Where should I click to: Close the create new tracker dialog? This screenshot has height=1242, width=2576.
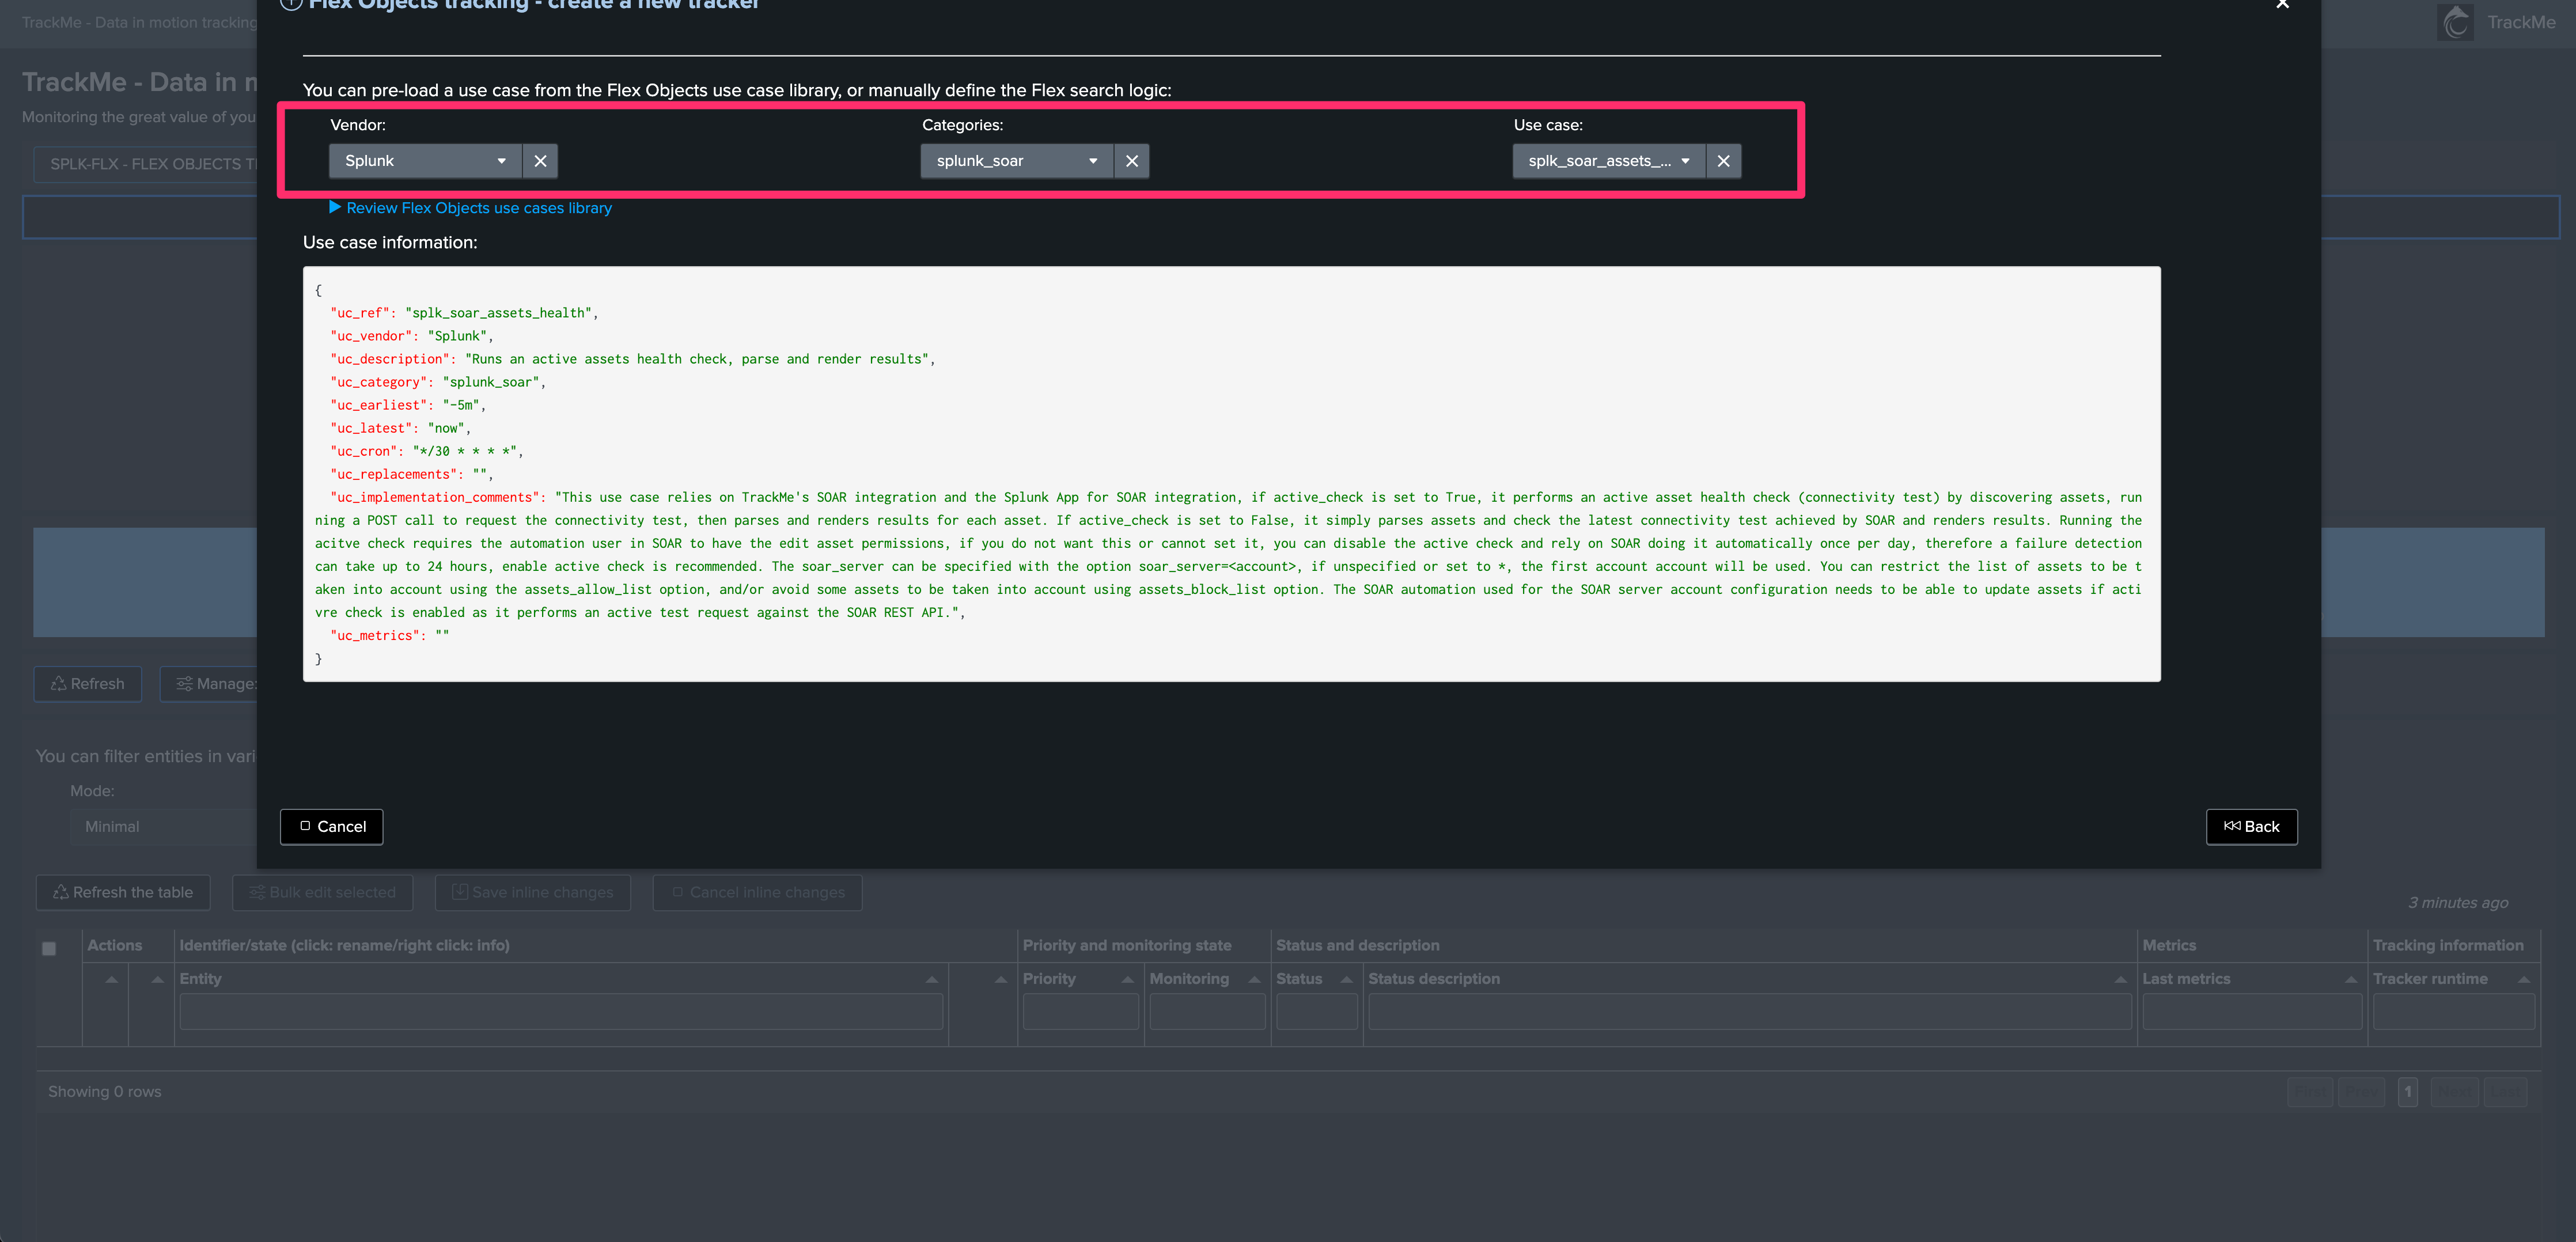click(x=2282, y=5)
